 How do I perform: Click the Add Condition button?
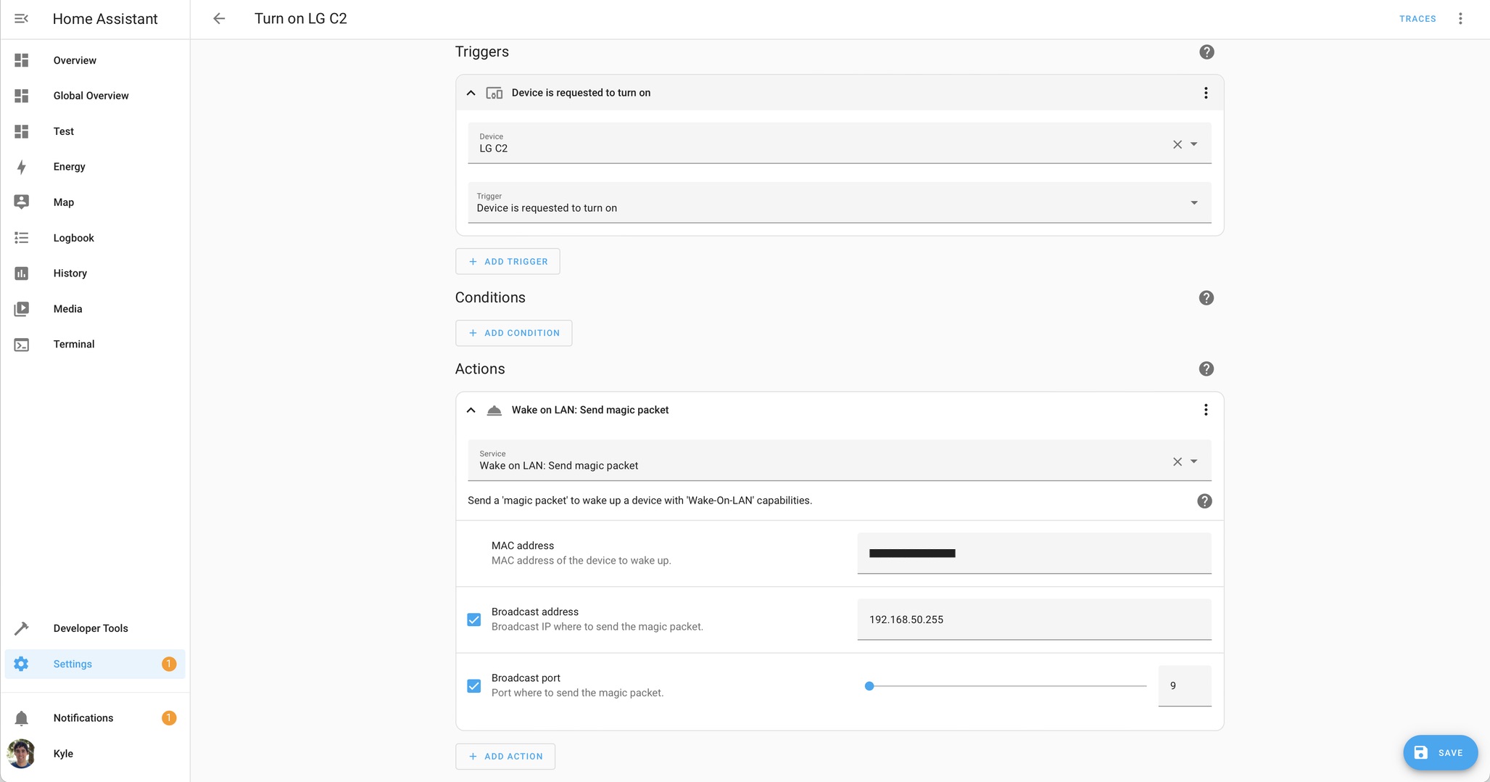coord(513,333)
